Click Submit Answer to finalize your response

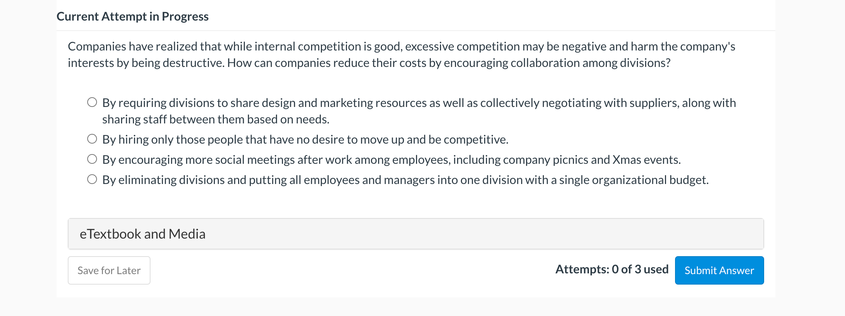pos(718,270)
